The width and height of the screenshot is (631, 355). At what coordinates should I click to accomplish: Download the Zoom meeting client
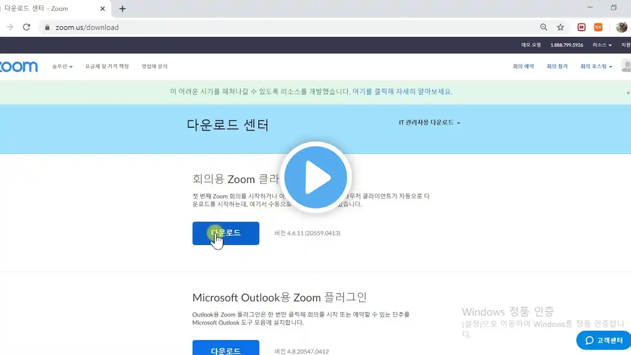(x=226, y=233)
